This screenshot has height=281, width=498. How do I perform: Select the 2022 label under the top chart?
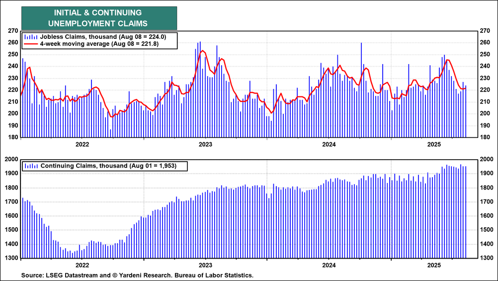(82, 145)
